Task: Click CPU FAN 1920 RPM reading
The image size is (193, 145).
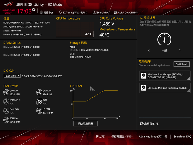Action: [15, 94]
